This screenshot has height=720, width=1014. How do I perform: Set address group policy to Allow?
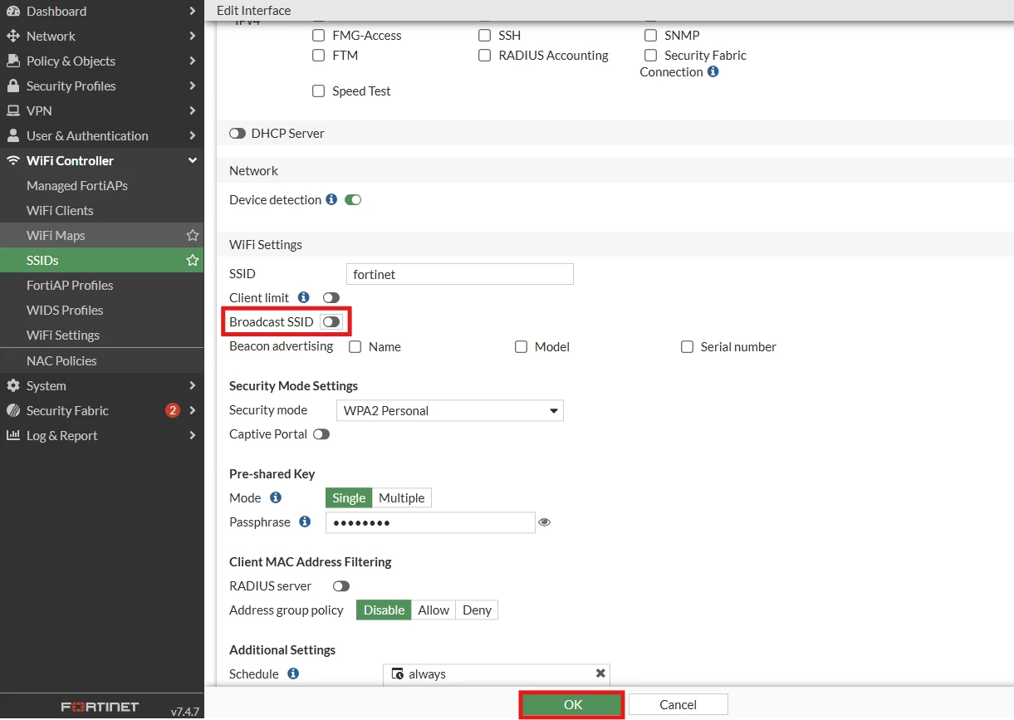click(434, 610)
